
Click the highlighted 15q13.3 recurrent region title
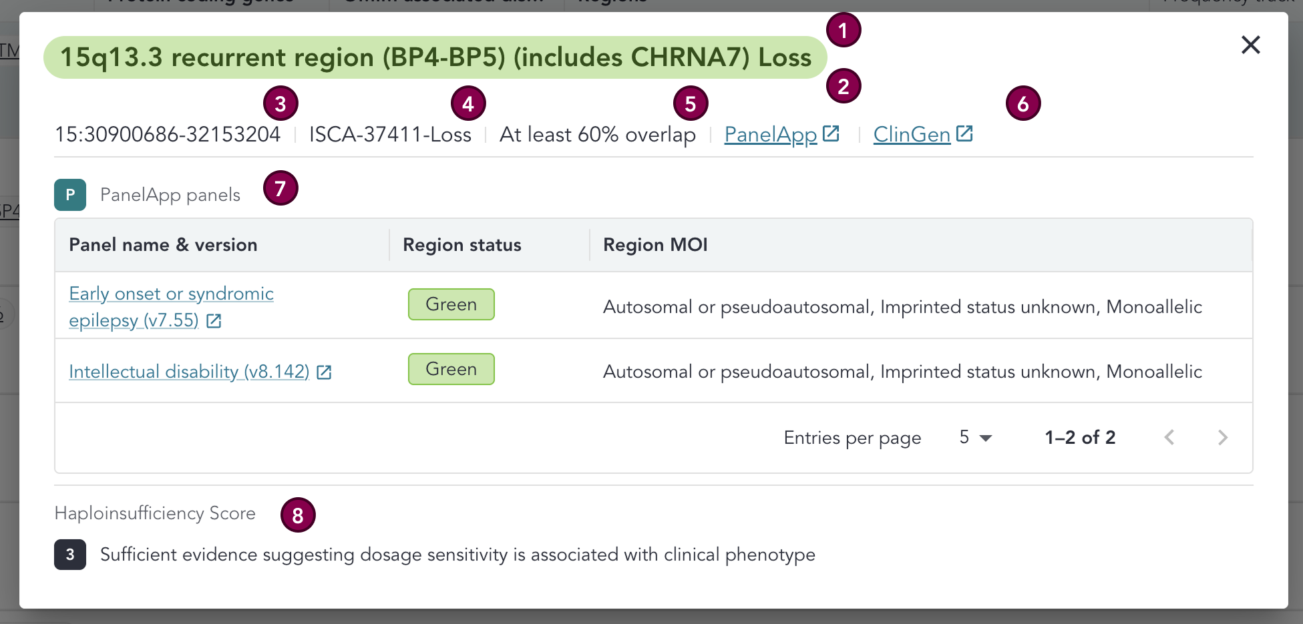pyautogui.click(x=435, y=57)
